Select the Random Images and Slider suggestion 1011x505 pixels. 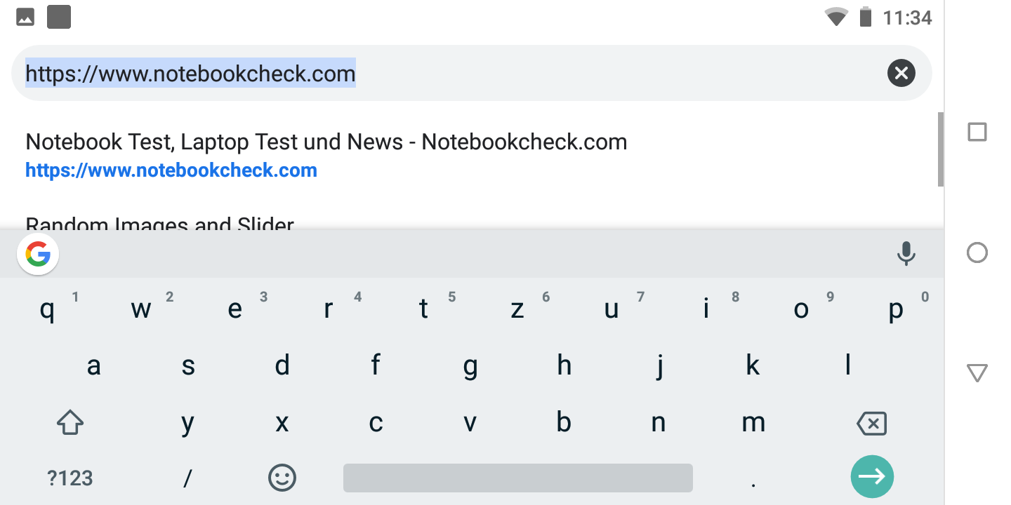pyautogui.click(x=160, y=223)
